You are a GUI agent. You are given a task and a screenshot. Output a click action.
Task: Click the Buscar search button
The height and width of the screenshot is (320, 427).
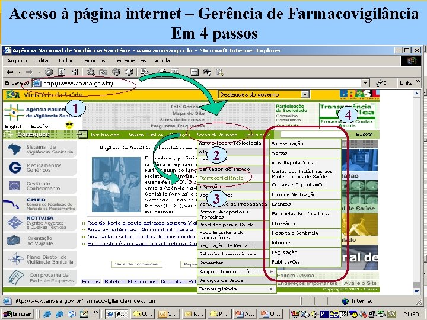[x=364, y=134]
